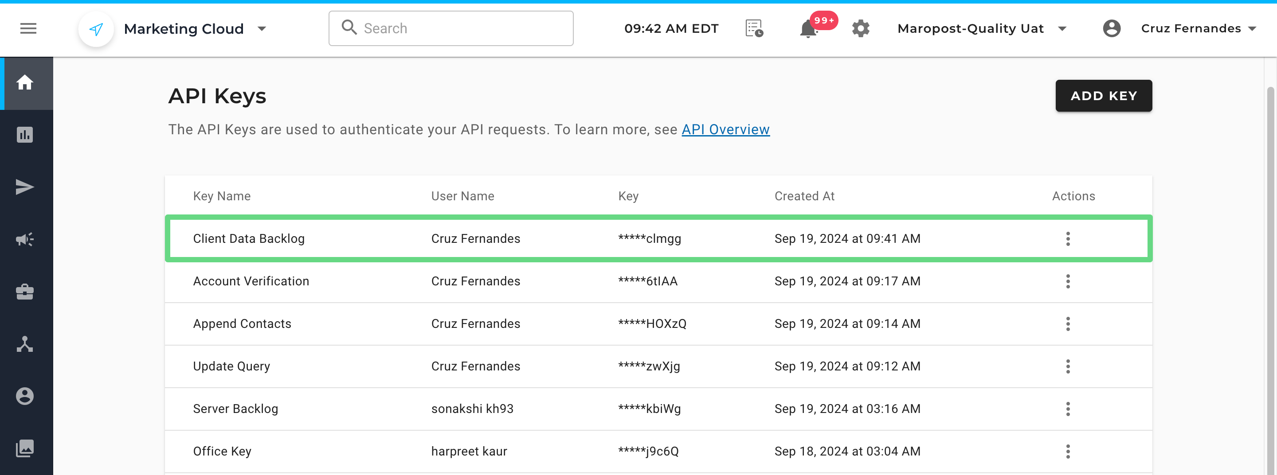Click the Key Name column header
The width and height of the screenshot is (1277, 475).
[x=222, y=196]
